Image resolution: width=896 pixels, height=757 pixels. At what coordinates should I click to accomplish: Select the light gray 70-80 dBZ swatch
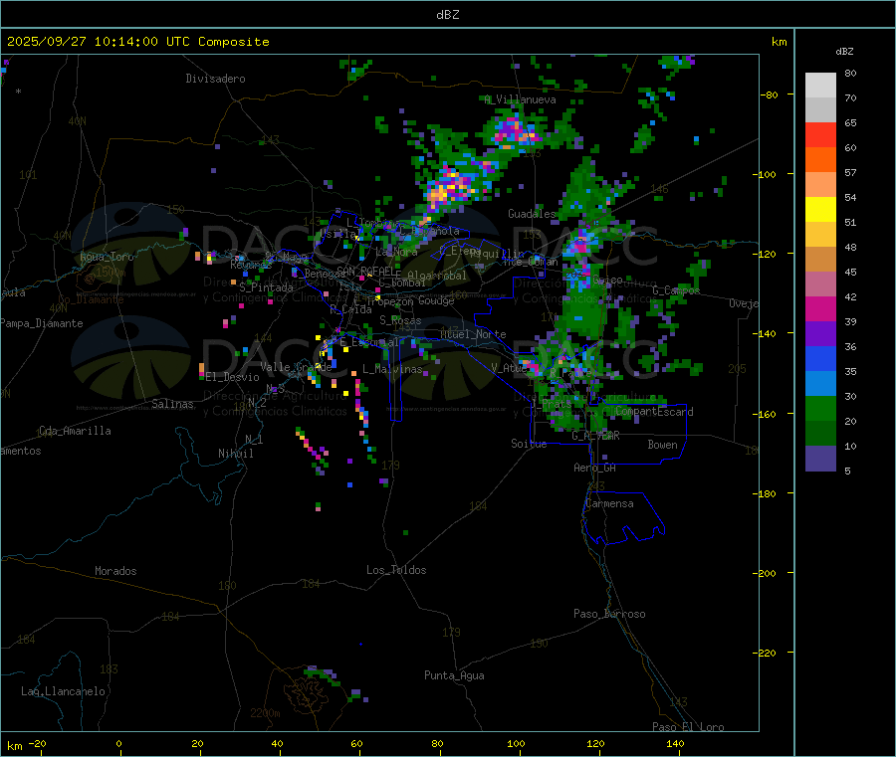[820, 86]
